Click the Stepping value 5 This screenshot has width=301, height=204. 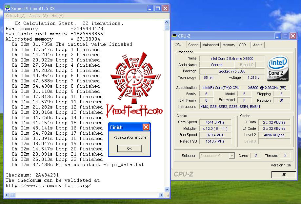[281, 94]
